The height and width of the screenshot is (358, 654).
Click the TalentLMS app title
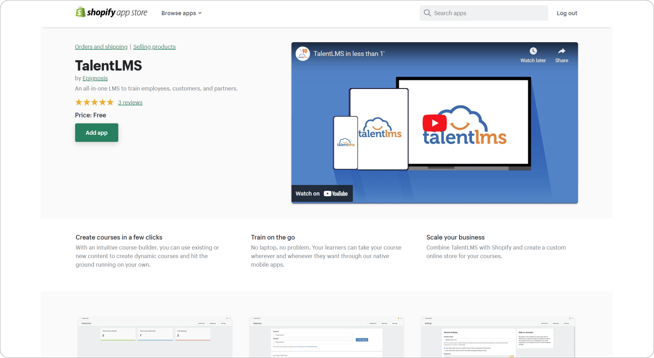coord(108,65)
